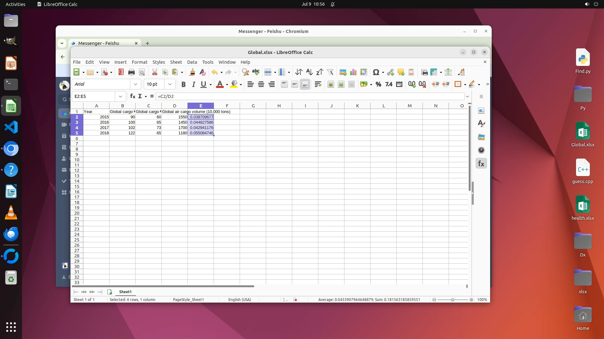Toggle Wrap Text for cells
Image resolution: width=604 pixels, height=339 pixels.
[x=318, y=84]
